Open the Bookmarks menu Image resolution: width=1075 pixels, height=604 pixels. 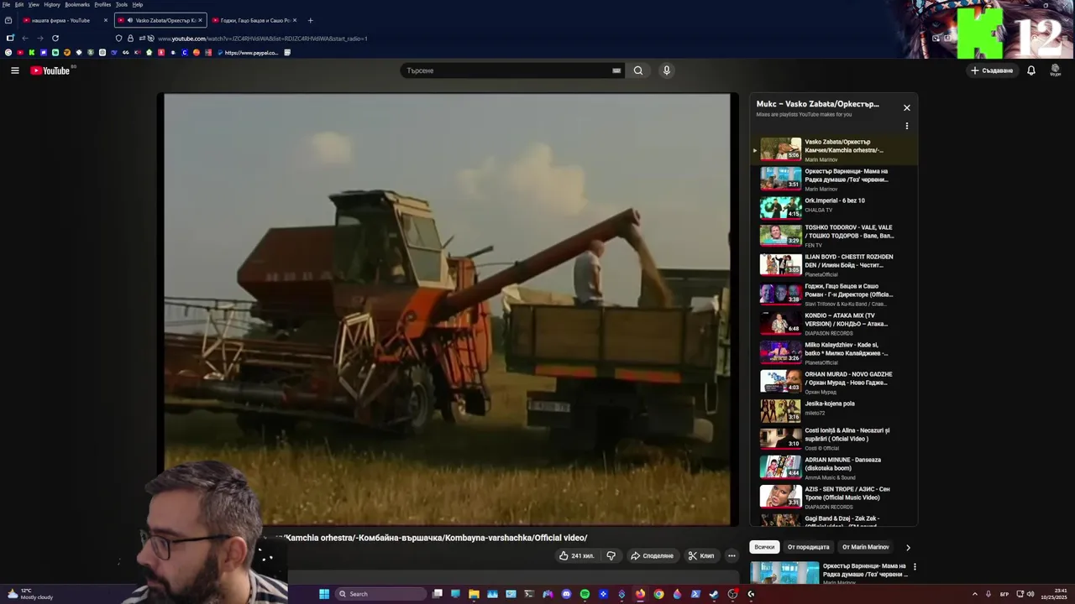(77, 4)
